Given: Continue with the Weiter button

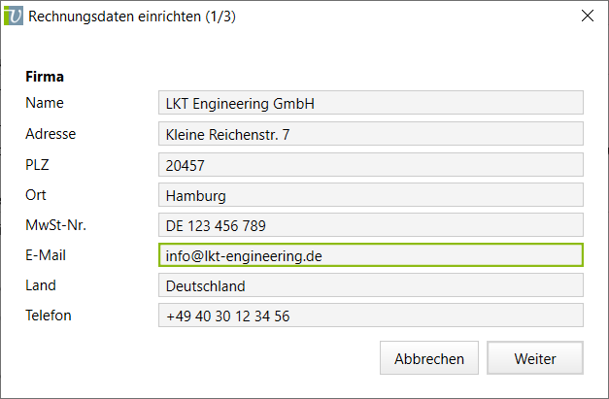Looking at the screenshot, I should point(535,358).
